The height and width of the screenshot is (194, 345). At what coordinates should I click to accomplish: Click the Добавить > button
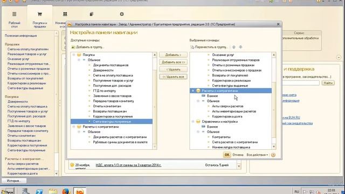click(x=173, y=55)
